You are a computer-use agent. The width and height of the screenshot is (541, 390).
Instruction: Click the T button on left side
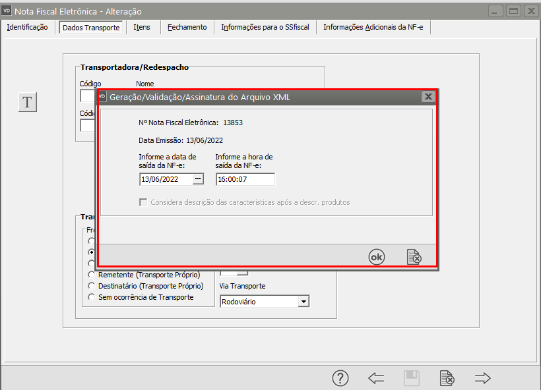coord(27,102)
